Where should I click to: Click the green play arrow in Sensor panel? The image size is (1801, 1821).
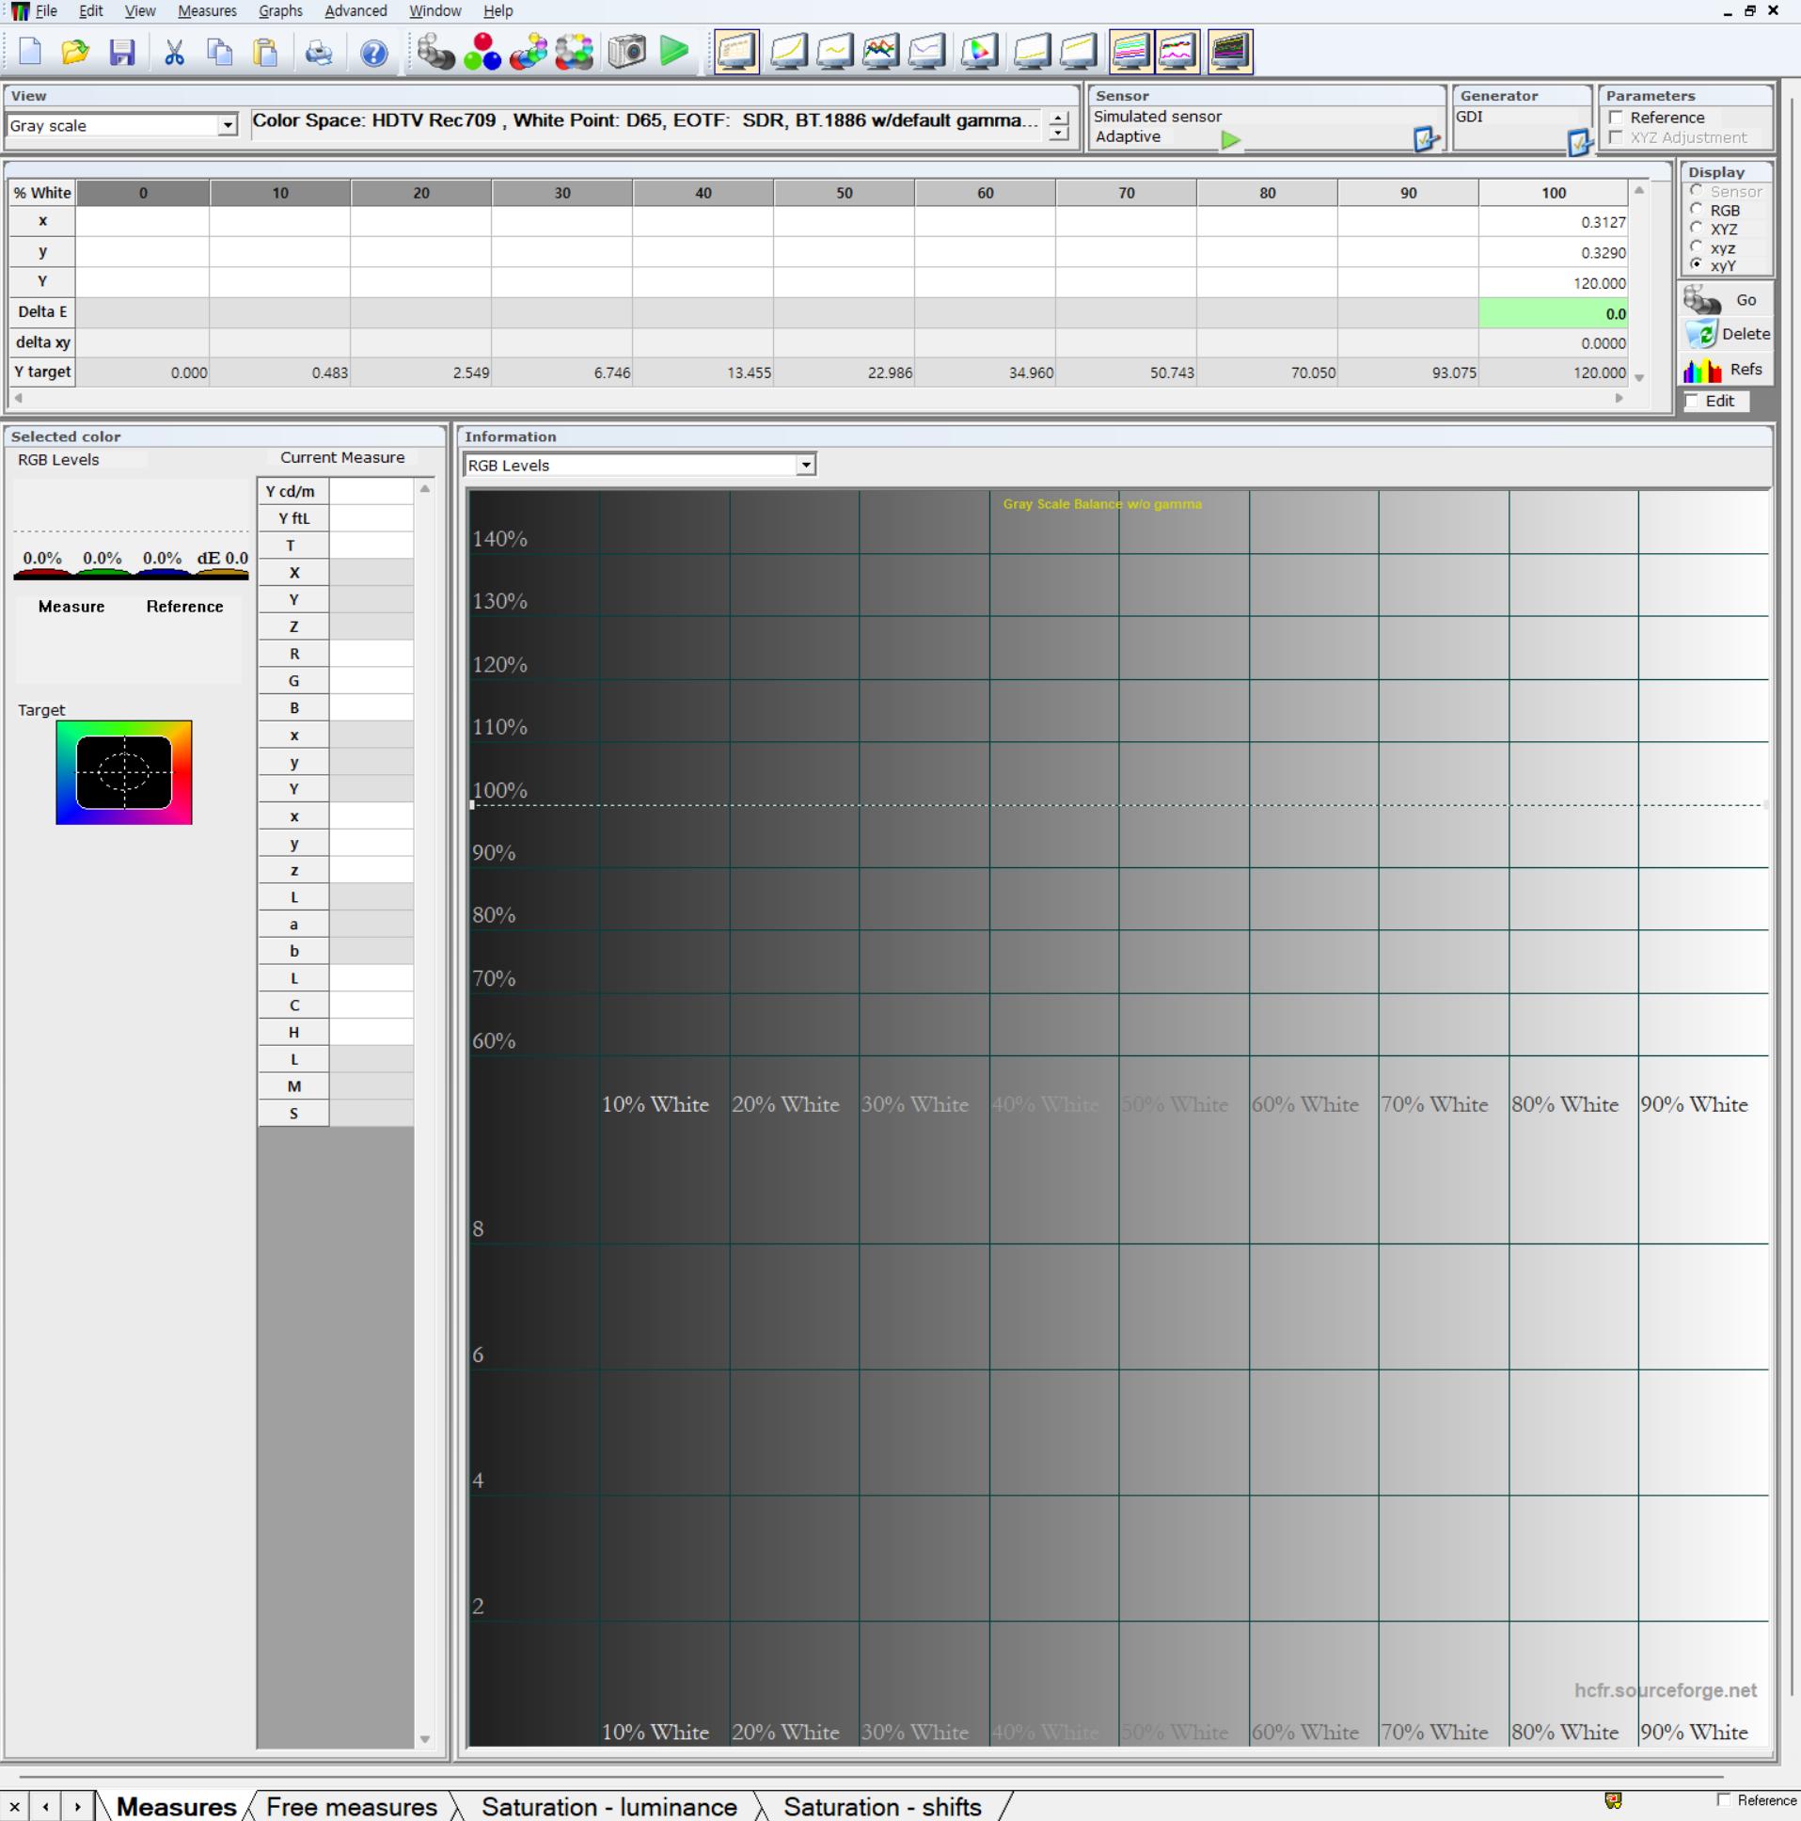[1230, 139]
